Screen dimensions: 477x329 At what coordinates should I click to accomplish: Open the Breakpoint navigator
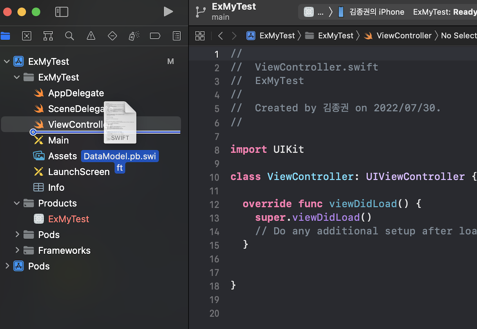click(x=155, y=36)
